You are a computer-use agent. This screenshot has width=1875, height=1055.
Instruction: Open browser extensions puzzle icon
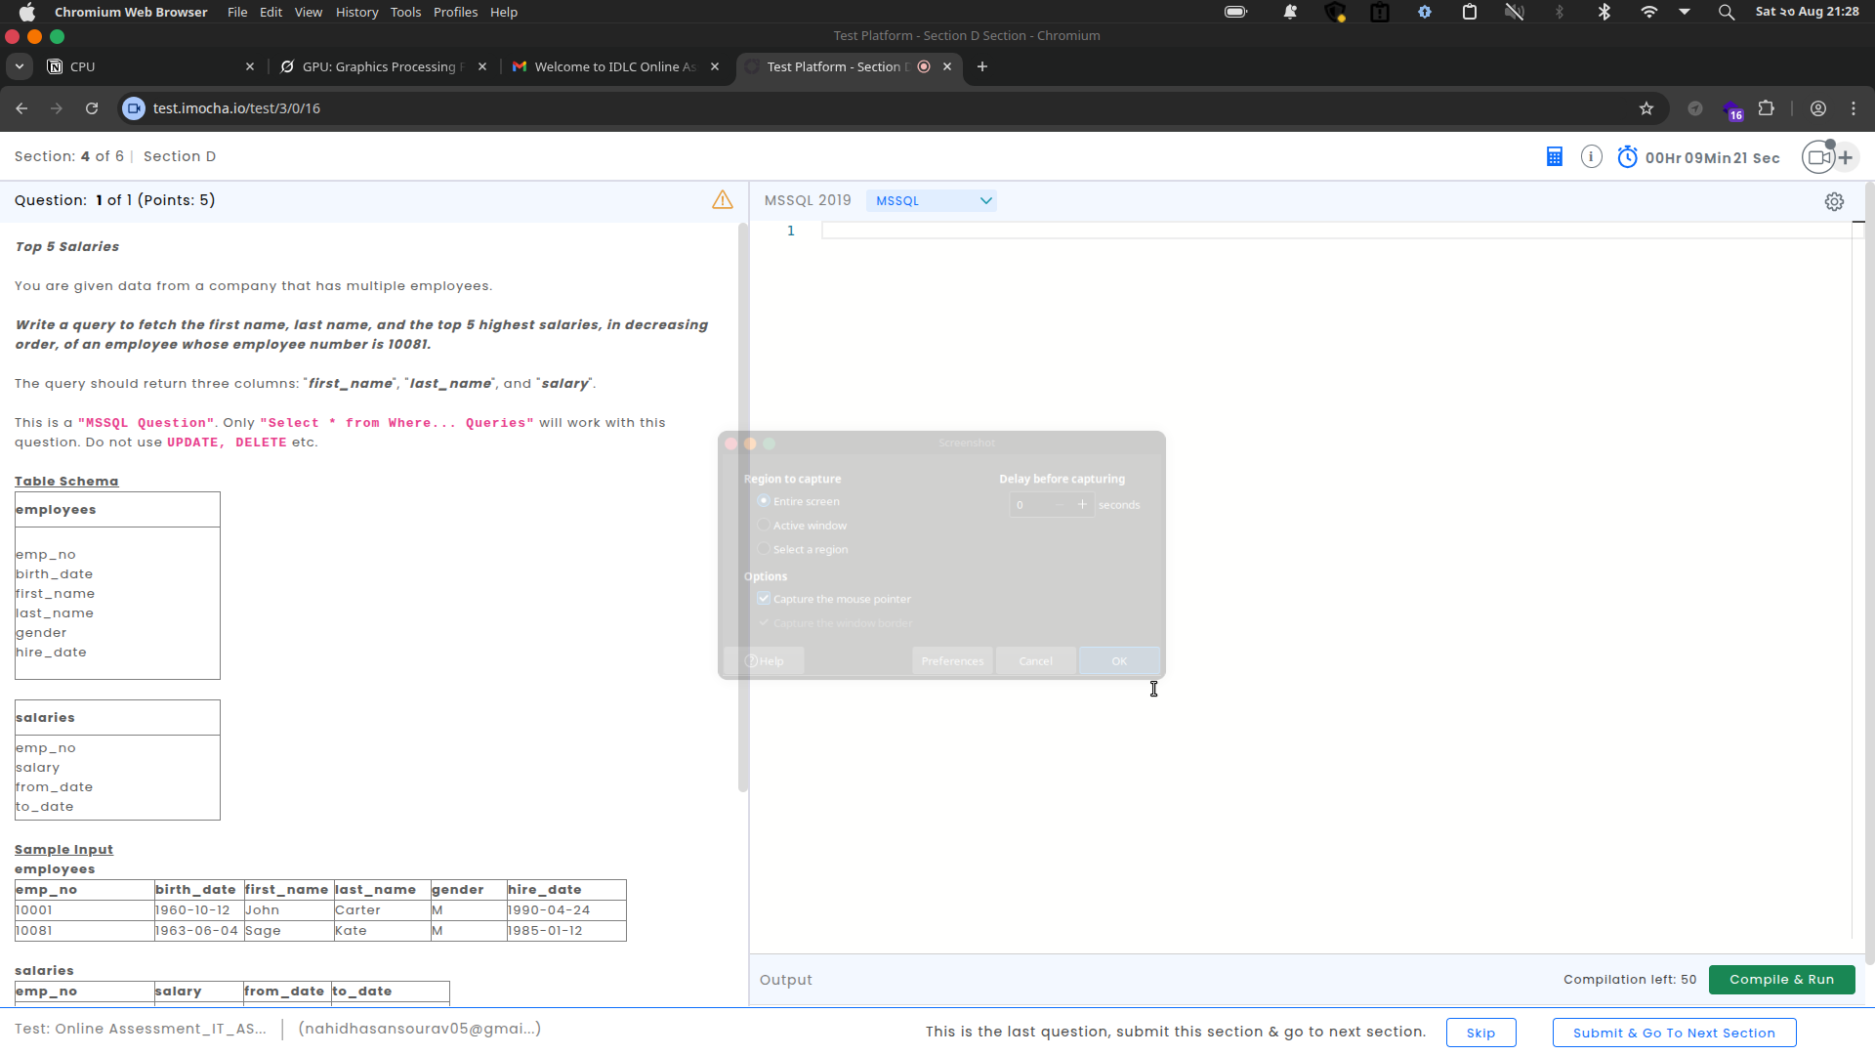[x=1766, y=108]
